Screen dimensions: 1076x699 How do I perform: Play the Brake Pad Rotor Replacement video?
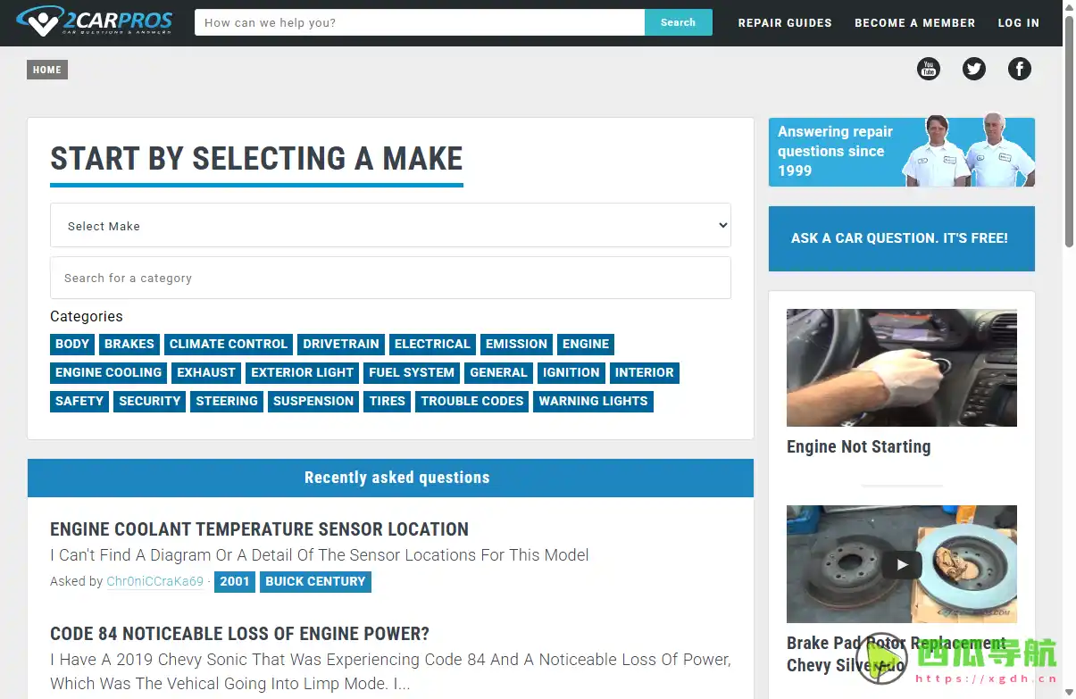click(x=902, y=564)
